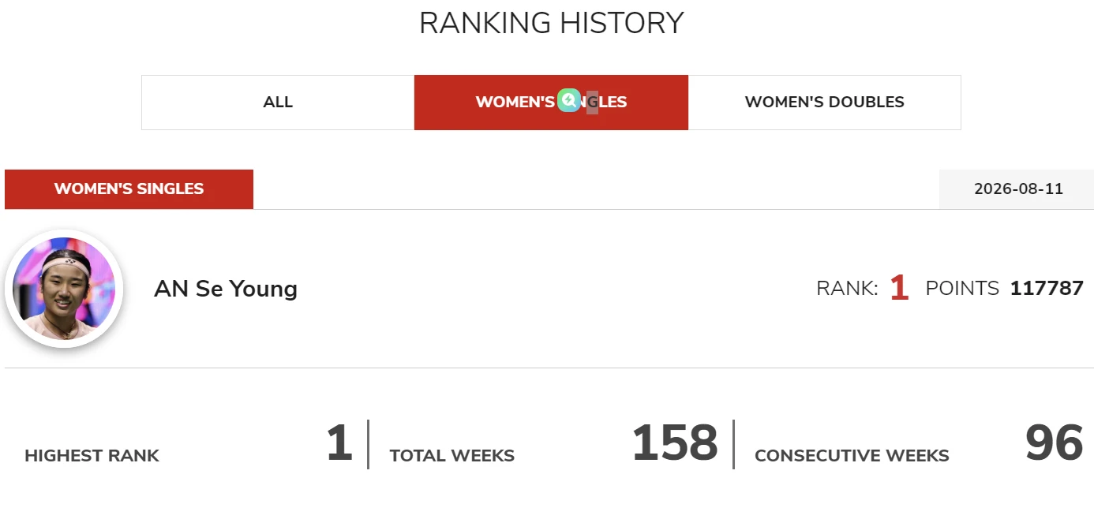Select the WOMEN'S DOUBLES tab
1094x519 pixels.
824,103
